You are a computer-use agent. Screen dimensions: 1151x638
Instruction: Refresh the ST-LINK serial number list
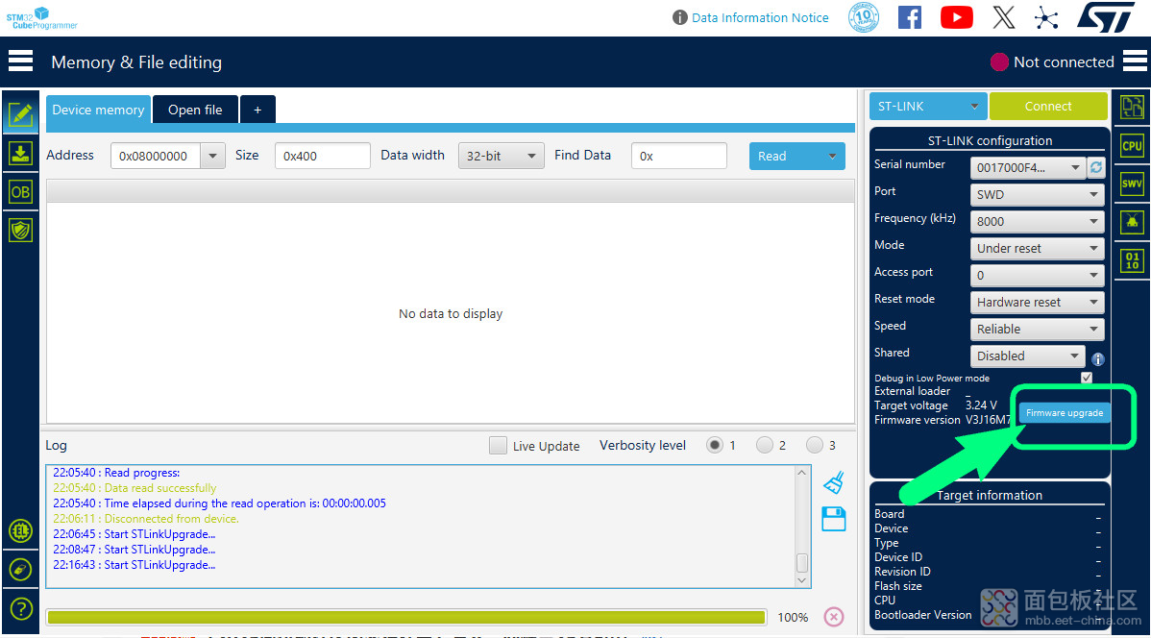1096,167
